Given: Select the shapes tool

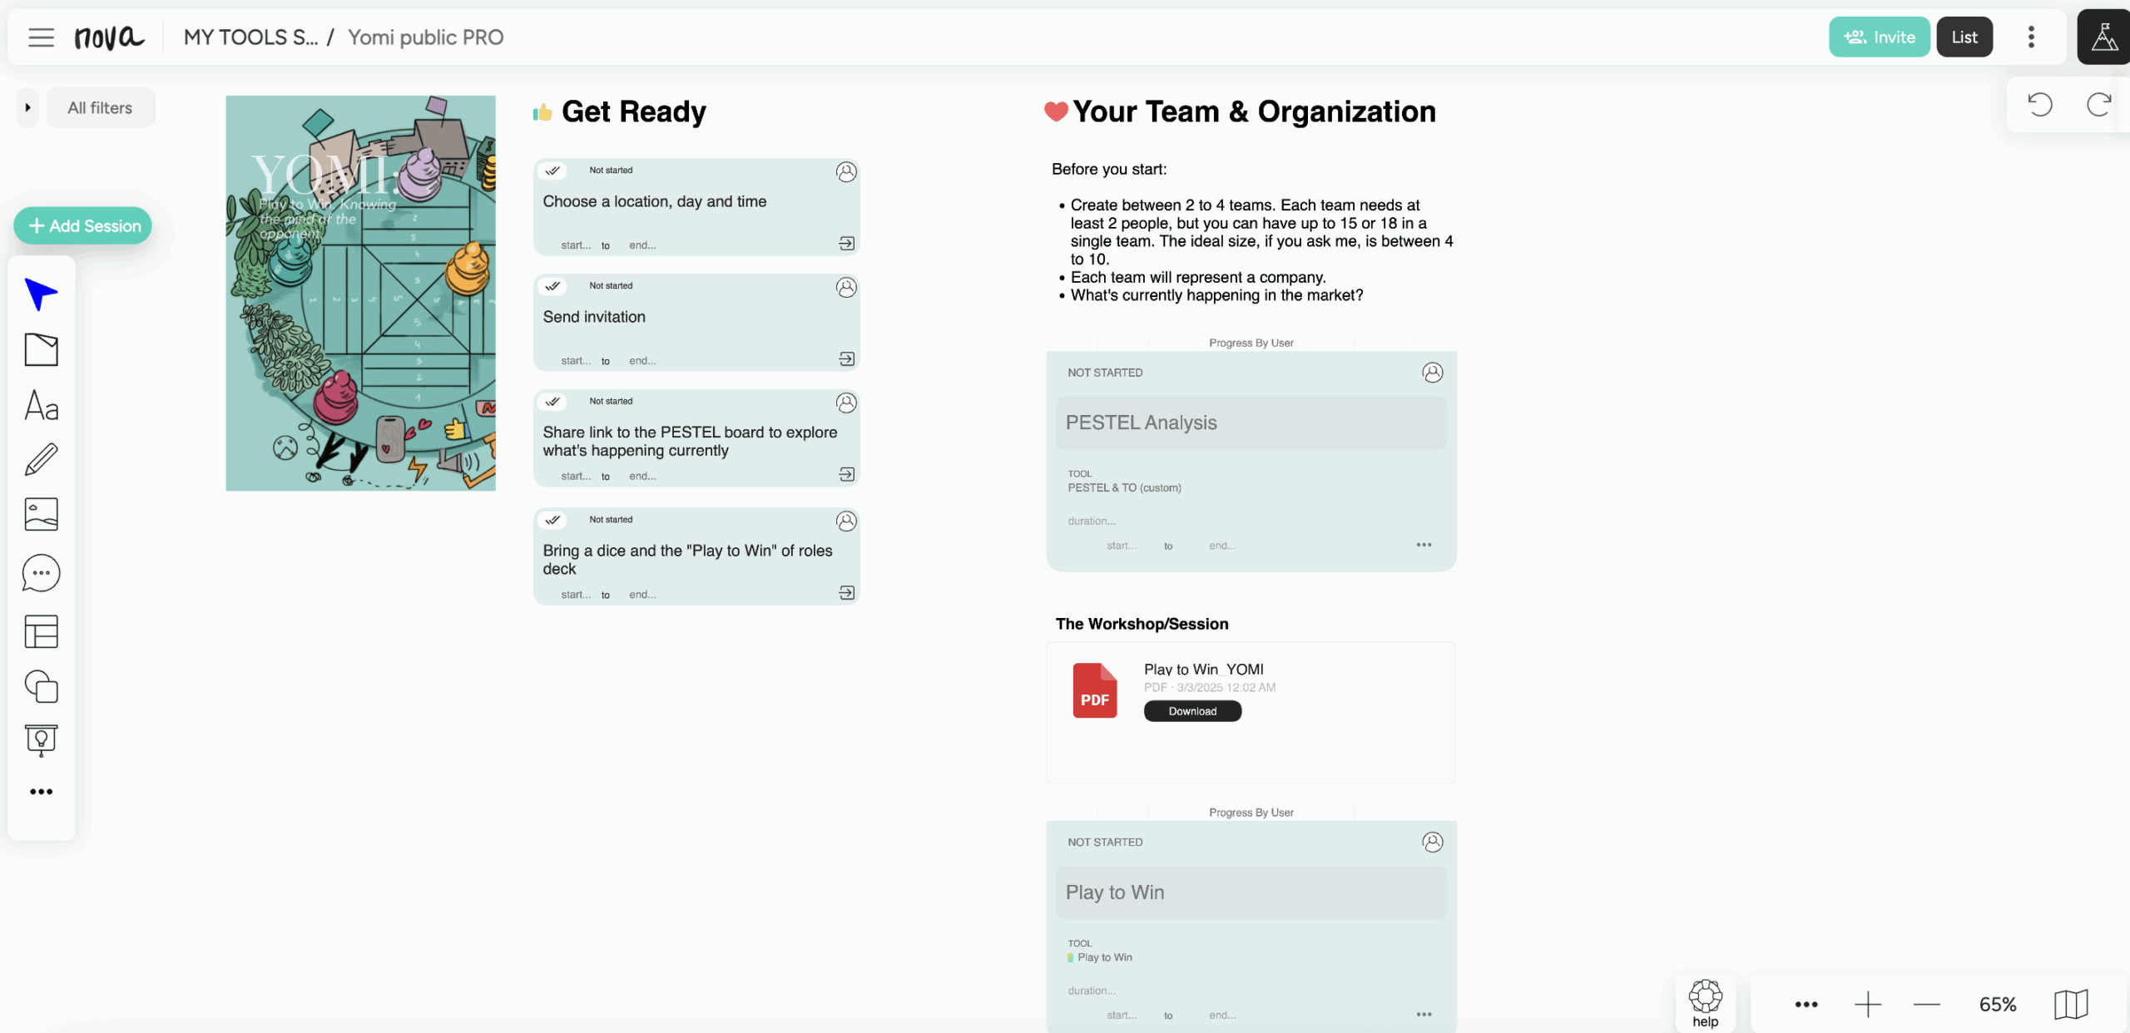Looking at the screenshot, I should point(41,687).
